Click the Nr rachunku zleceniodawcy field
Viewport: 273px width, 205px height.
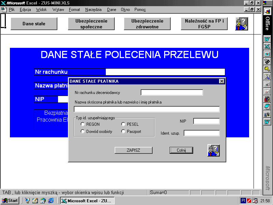point(172,92)
